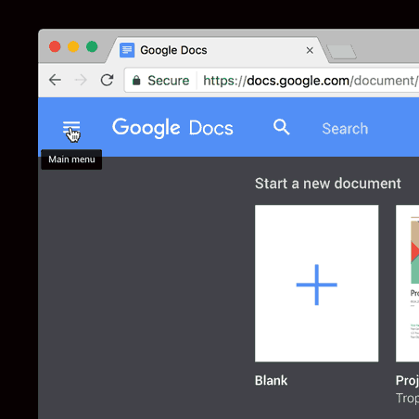Click the Search input field
Viewport: 419px width, 419px height.
345,129
